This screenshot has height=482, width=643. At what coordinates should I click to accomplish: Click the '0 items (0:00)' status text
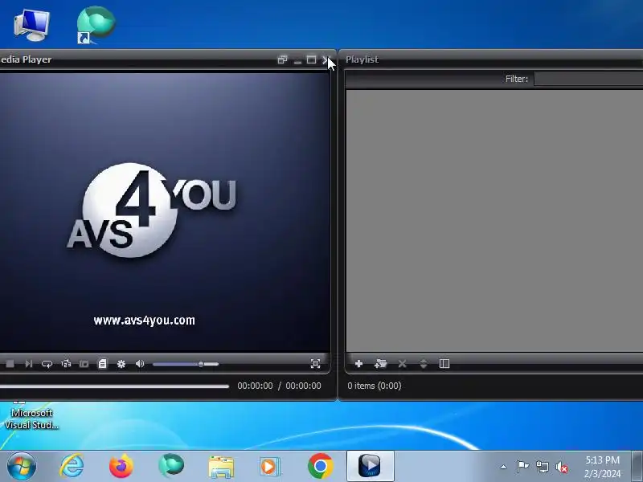374,386
